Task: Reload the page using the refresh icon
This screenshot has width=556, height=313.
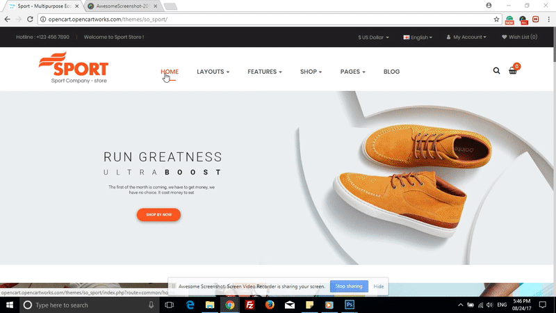Action: point(30,19)
